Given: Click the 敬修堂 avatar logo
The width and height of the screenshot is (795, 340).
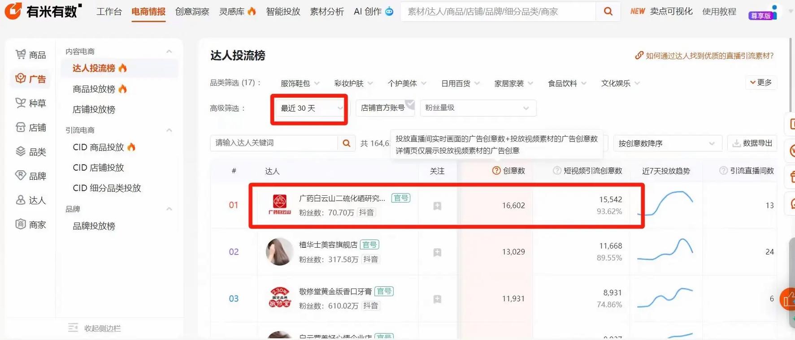Looking at the screenshot, I should pos(280,298).
